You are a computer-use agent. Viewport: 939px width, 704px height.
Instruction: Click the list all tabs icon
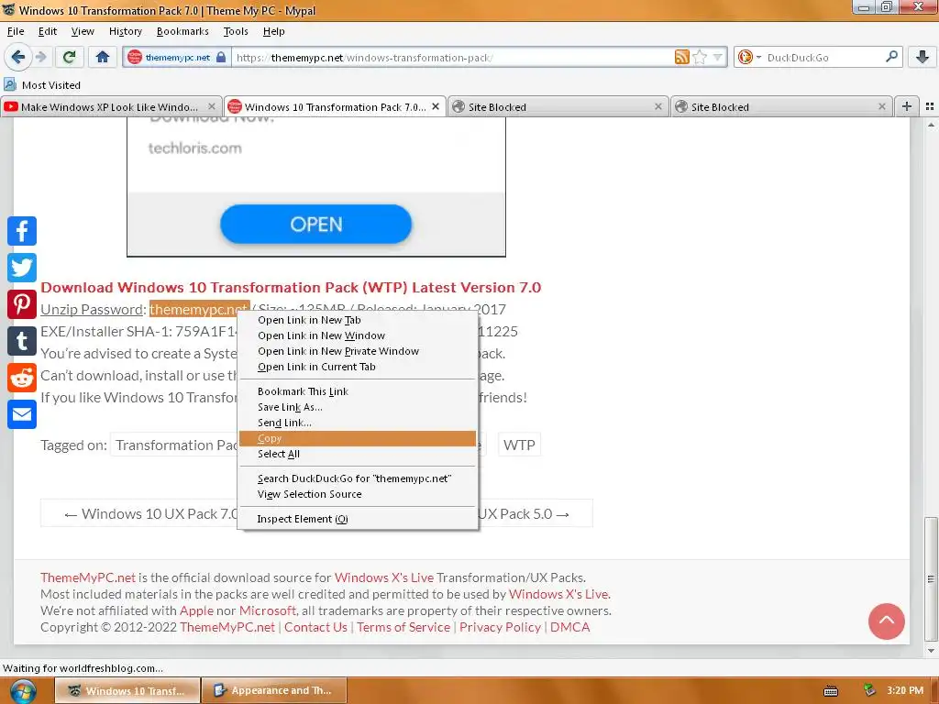pyautogui.click(x=930, y=106)
